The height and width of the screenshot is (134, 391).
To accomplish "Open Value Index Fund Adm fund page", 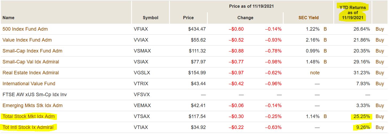I will [x=27, y=40].
